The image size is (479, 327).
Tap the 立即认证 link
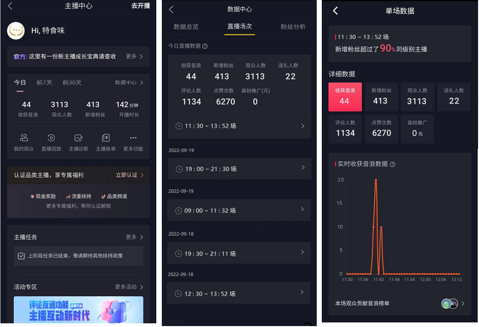[x=130, y=175]
